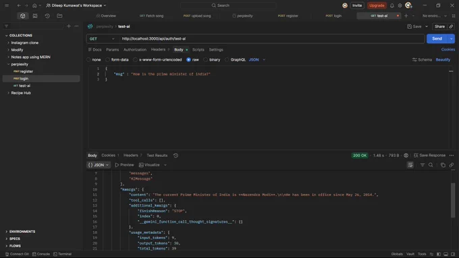Open the No environment dropdown

[434, 15]
